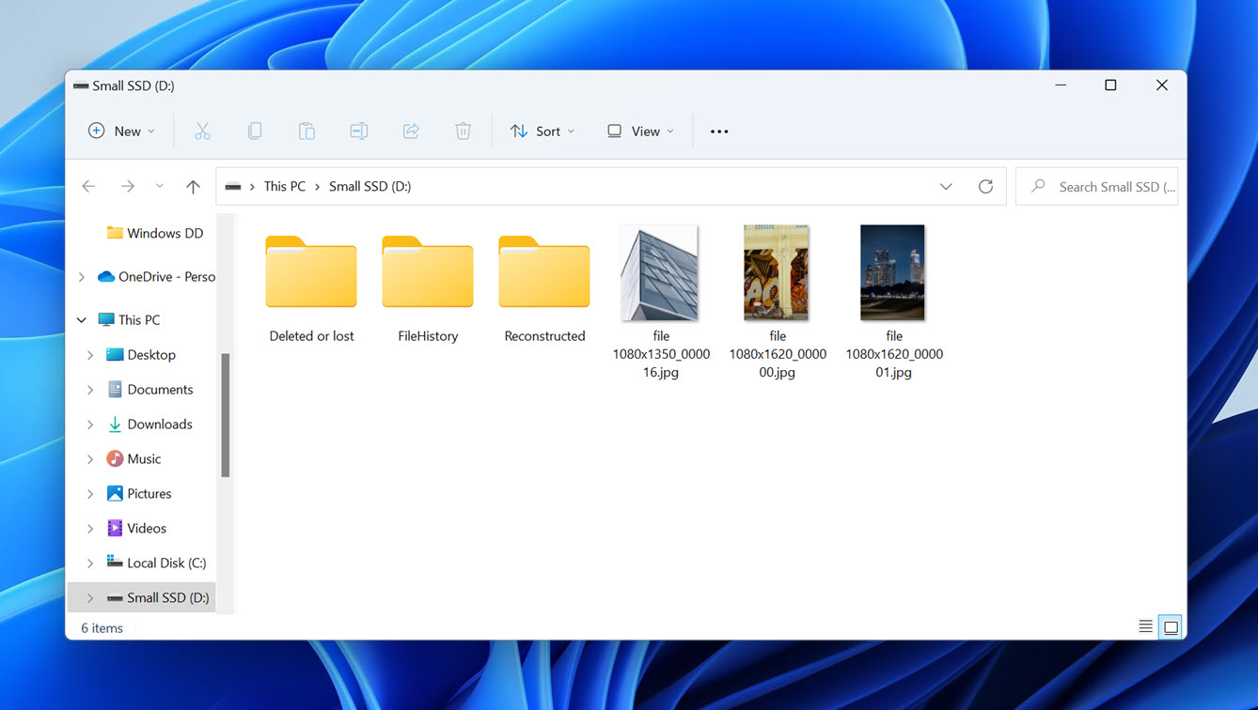Image resolution: width=1258 pixels, height=710 pixels.
Task: Open the Sort dropdown menu
Action: click(543, 131)
